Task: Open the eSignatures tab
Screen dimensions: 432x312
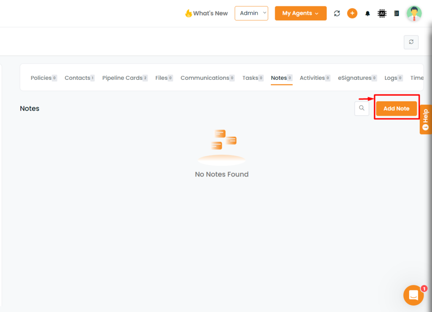Action: [357, 78]
